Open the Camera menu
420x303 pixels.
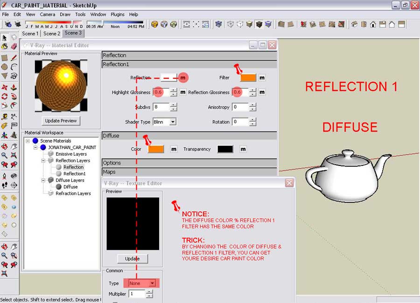point(48,14)
